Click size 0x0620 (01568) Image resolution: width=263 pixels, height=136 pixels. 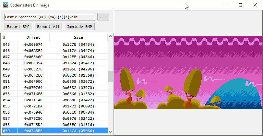pyautogui.click(x=78, y=75)
